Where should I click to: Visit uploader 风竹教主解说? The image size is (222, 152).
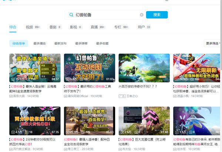(22, 149)
